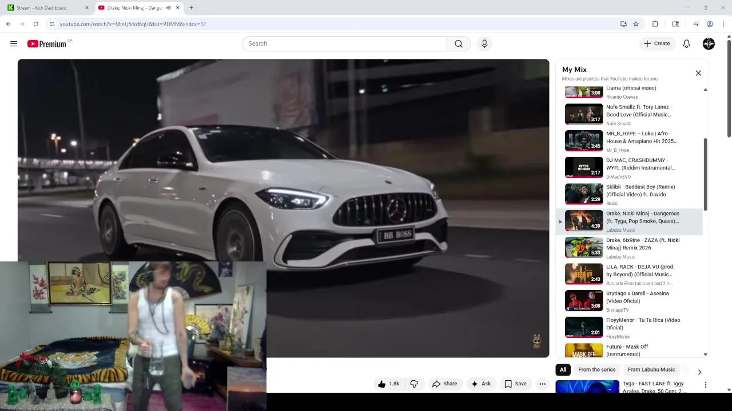Play Drake 6ix9ine ZAZA Remix item
Viewport: 732px width, 411px height.
coord(629,248)
